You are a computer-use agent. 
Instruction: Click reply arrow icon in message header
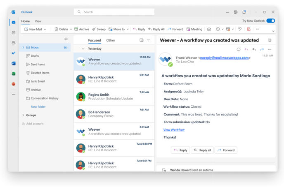pyautogui.click(x=246, y=49)
